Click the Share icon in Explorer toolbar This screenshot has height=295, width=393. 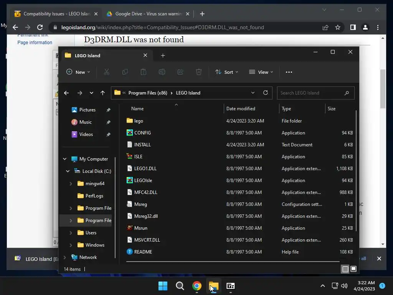(x=180, y=72)
